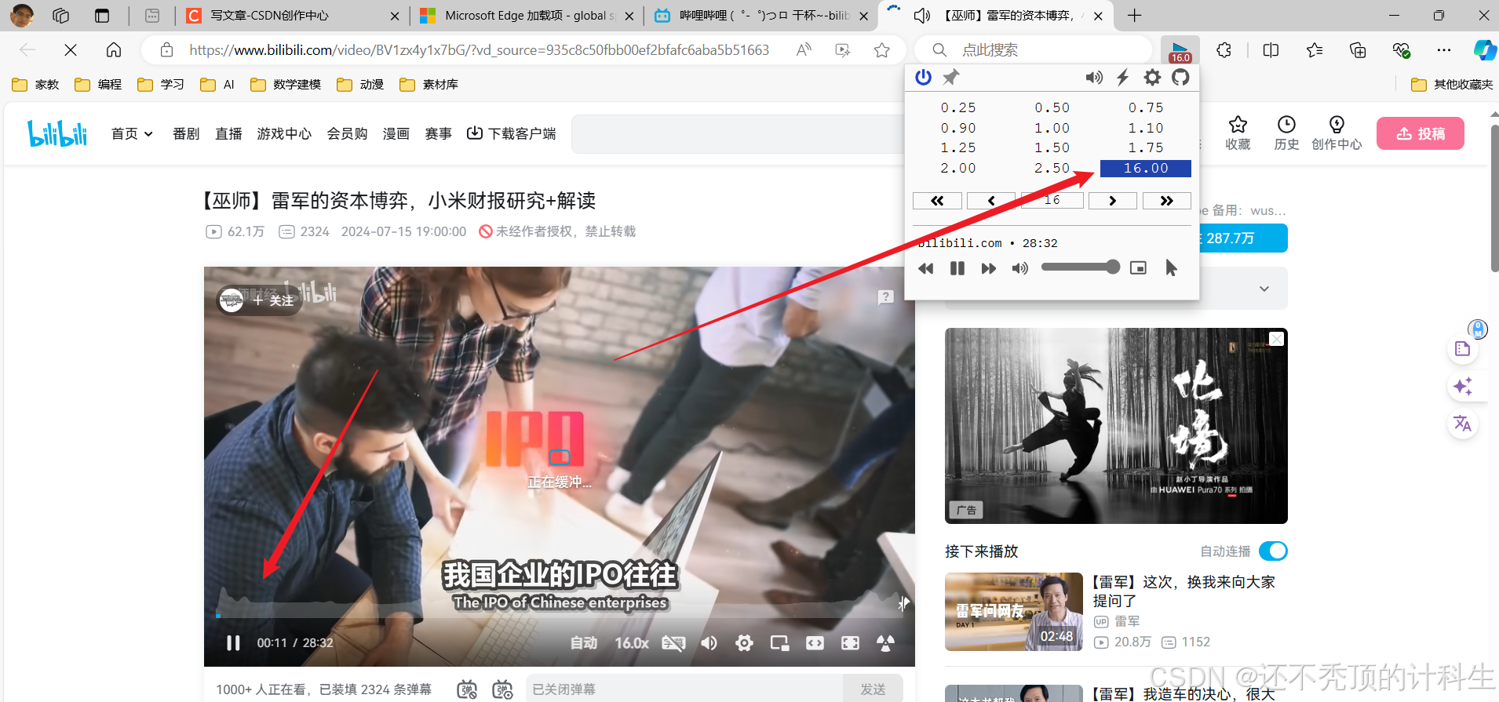The width and height of the screenshot is (1499, 702).
Task: Open the speed extension settings gear
Action: (x=1152, y=77)
